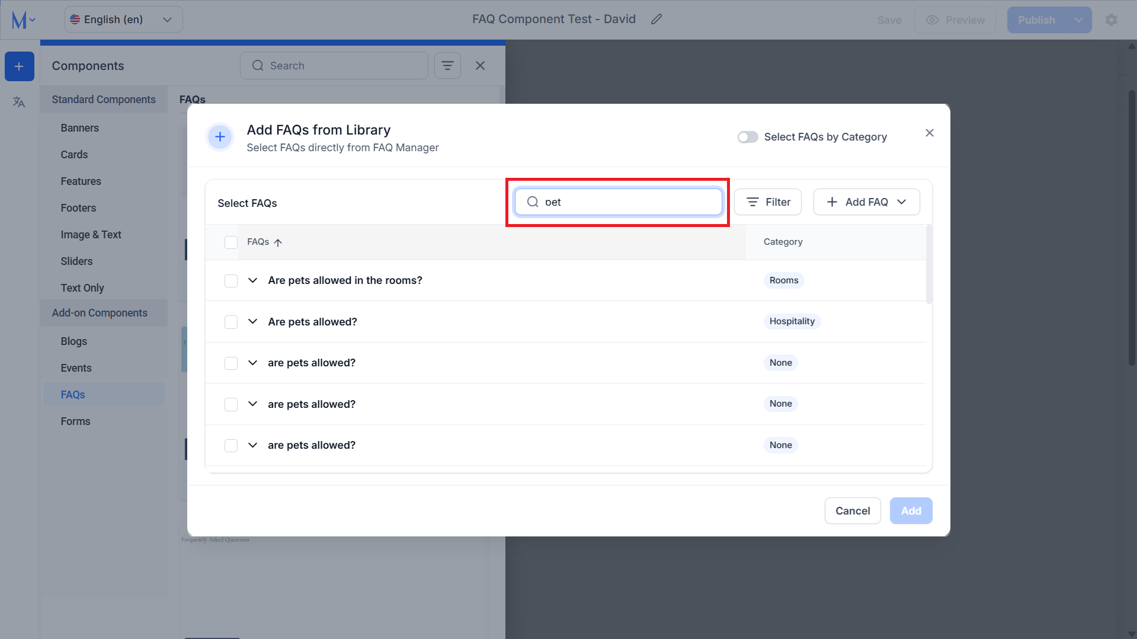Click the Category column header
The height and width of the screenshot is (639, 1137).
pyautogui.click(x=783, y=242)
